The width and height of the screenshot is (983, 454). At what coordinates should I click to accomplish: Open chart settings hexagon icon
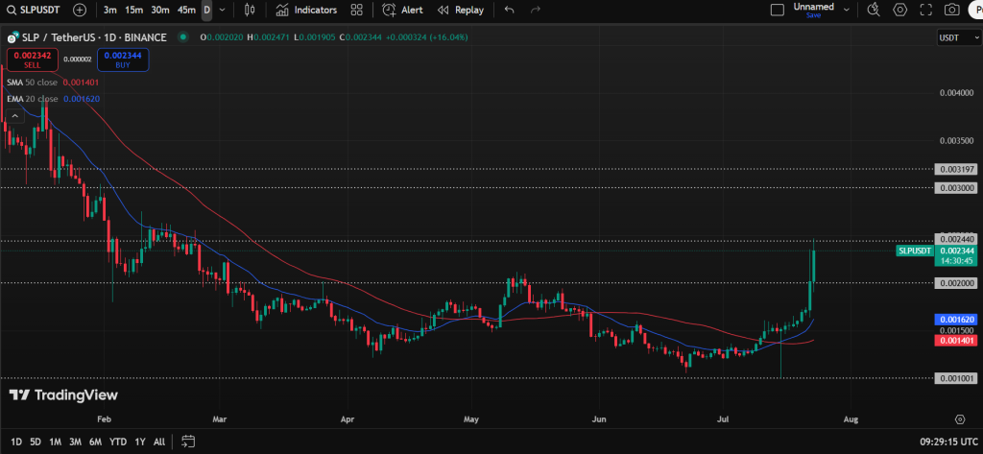[x=900, y=10]
